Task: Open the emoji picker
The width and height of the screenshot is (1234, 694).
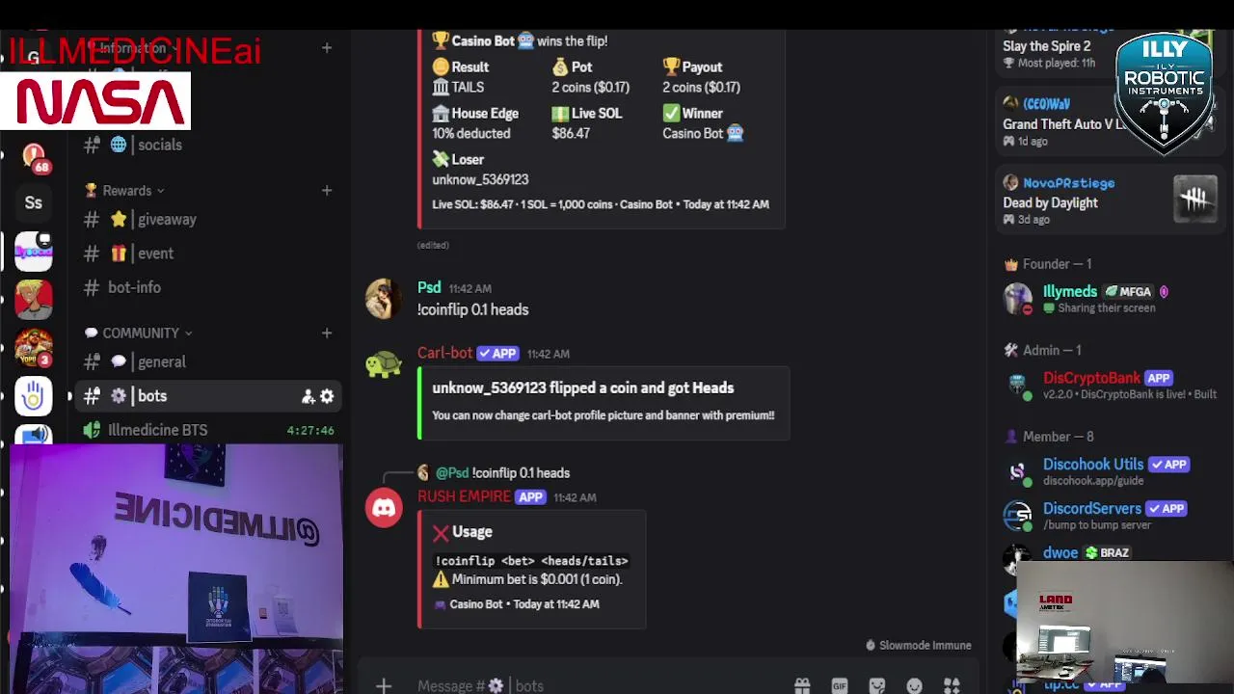Action: coord(914,685)
